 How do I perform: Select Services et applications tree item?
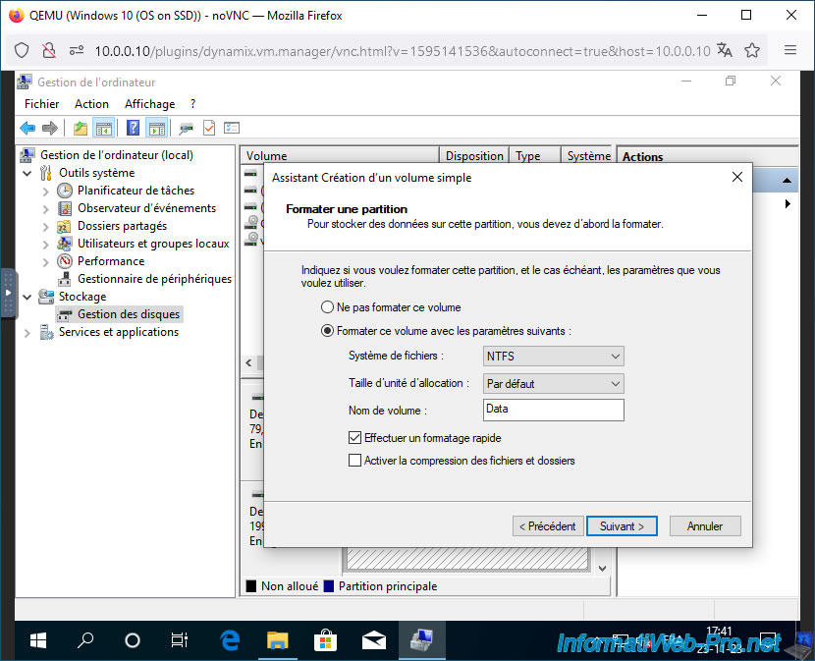[x=119, y=332]
